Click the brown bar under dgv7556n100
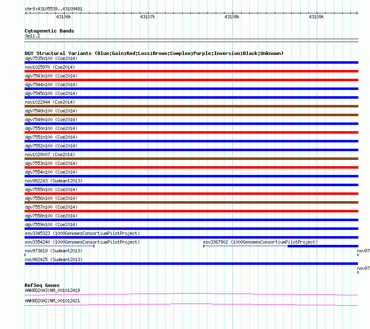The height and width of the screenshot is (329, 370). 191,202
